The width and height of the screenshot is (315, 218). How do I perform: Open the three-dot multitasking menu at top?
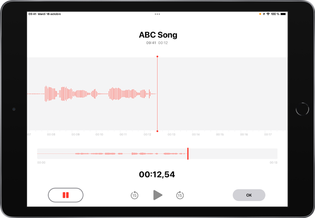(157, 14)
